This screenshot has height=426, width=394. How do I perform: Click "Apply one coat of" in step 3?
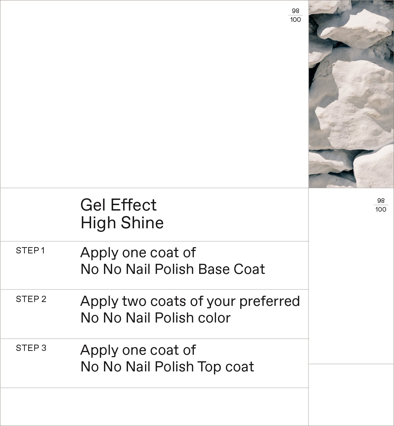[x=138, y=350]
